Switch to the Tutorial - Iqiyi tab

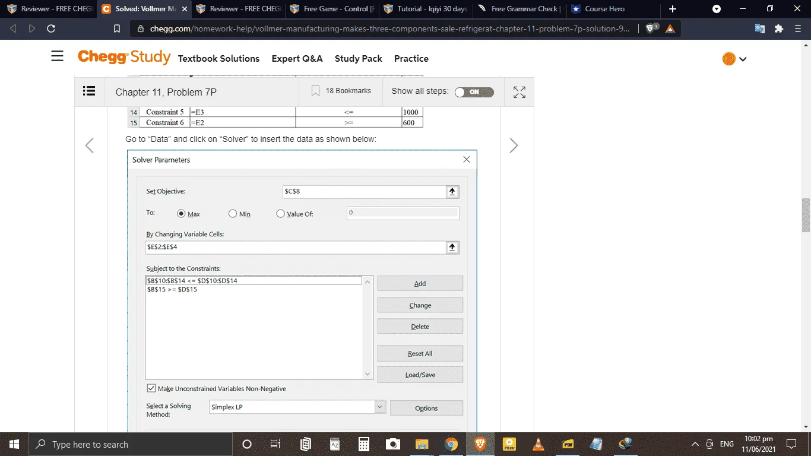click(x=426, y=9)
